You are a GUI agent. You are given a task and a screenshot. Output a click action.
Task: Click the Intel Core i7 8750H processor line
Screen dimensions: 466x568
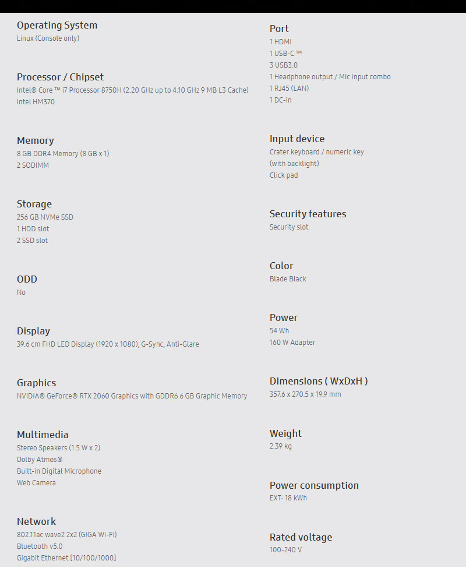(132, 90)
